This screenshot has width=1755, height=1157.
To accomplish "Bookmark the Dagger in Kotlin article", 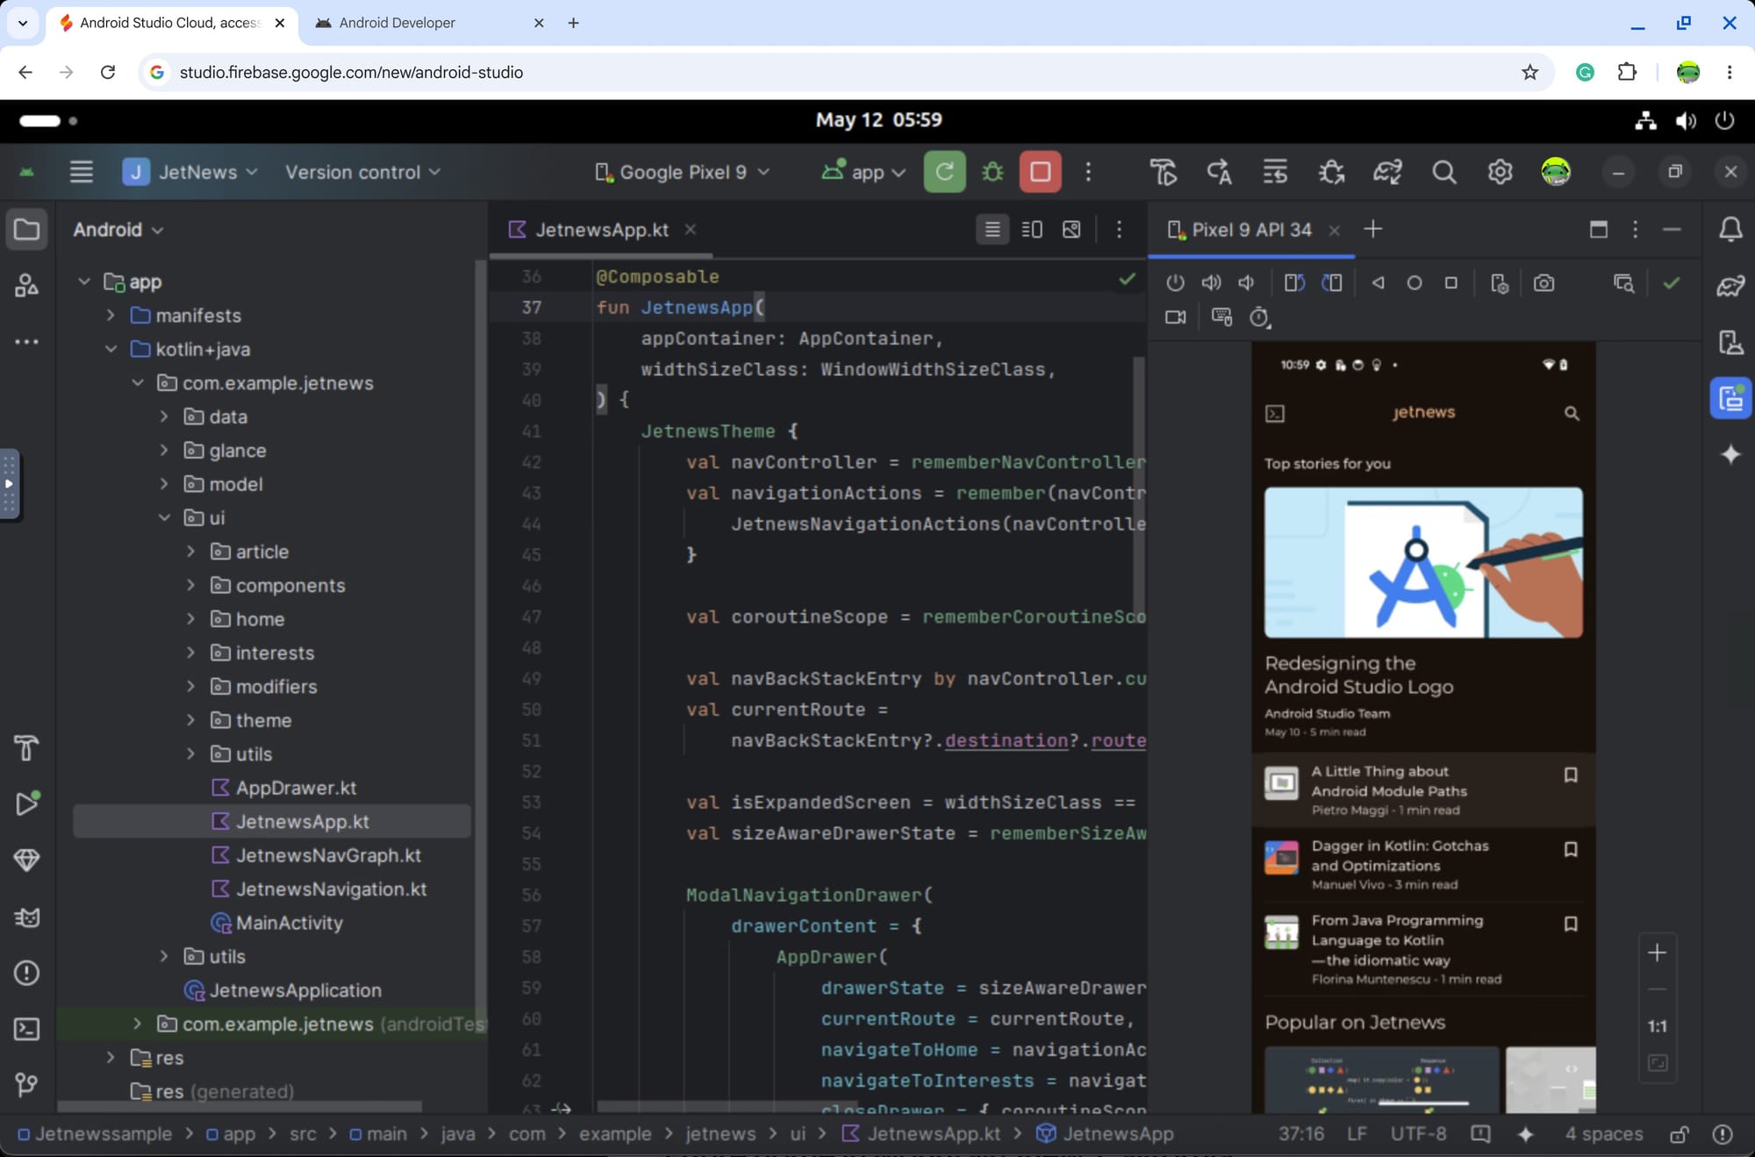I will point(1571,849).
